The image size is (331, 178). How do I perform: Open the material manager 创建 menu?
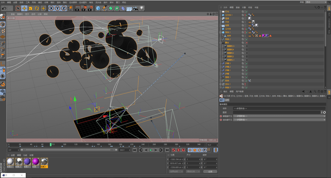tap(13, 155)
